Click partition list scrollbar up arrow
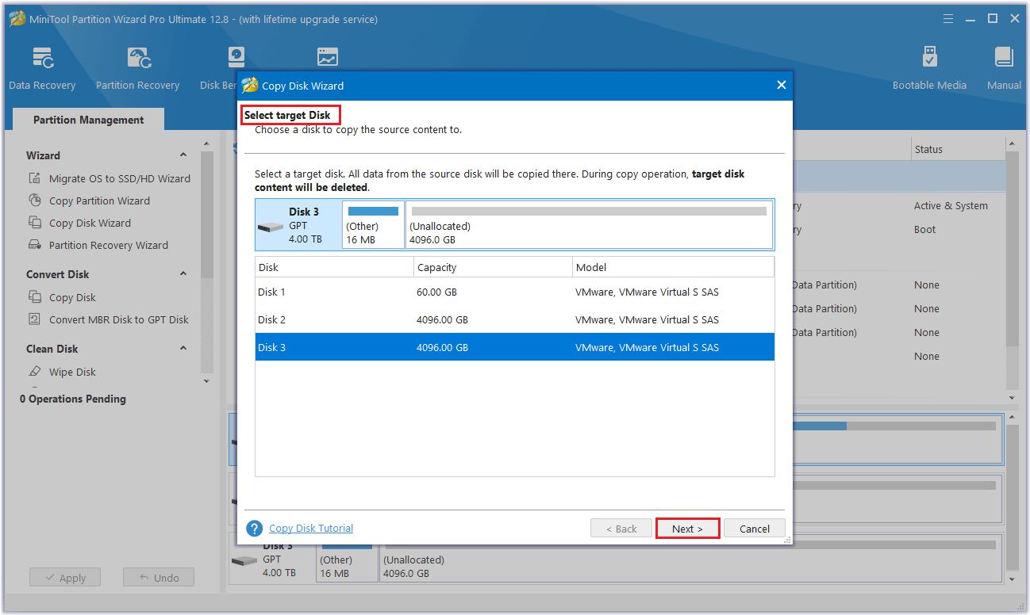Viewport: 1030px width, 615px height. click(x=1011, y=144)
